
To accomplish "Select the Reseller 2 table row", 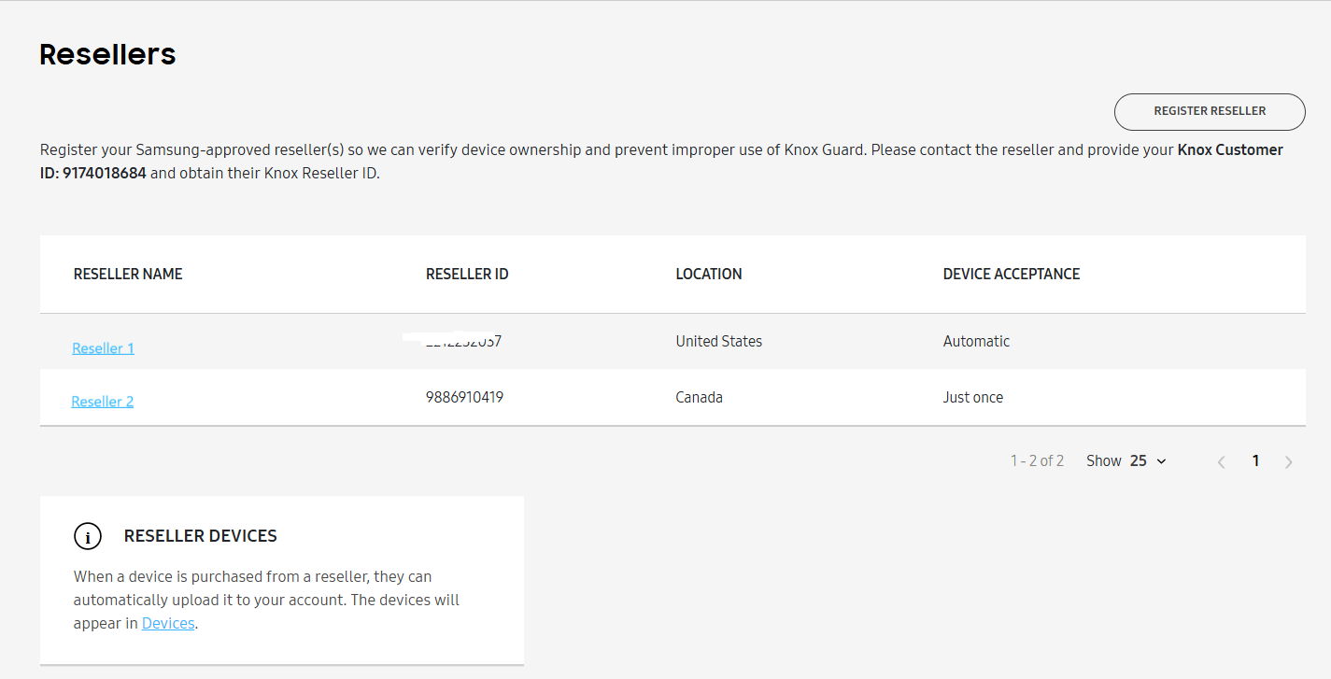I will 654,397.
